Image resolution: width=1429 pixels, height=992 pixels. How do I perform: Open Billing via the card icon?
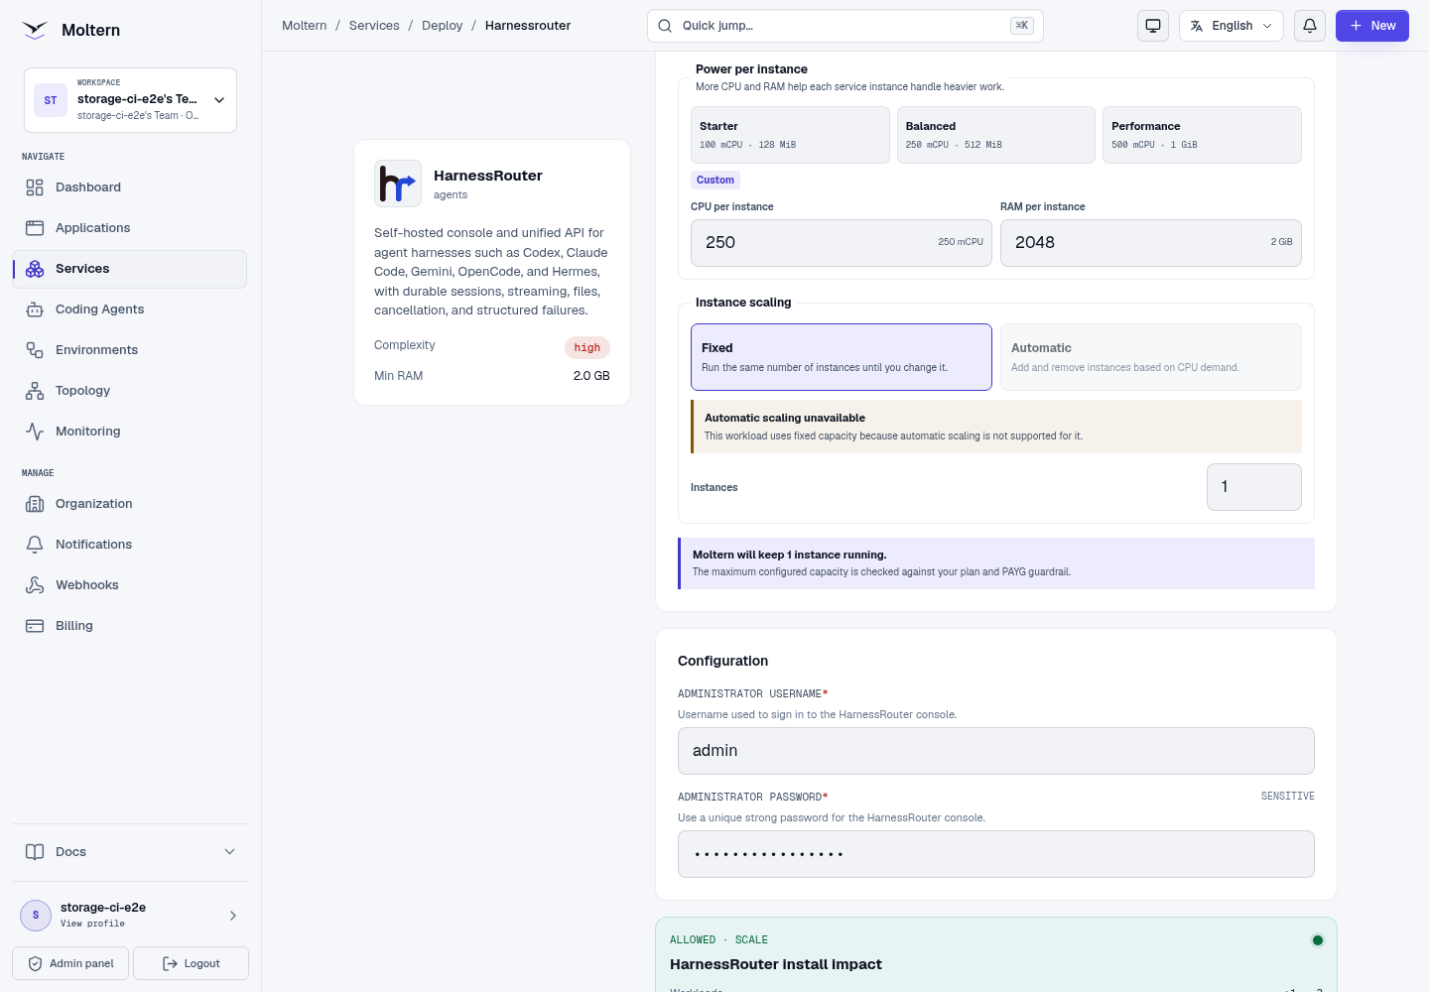pyautogui.click(x=35, y=626)
